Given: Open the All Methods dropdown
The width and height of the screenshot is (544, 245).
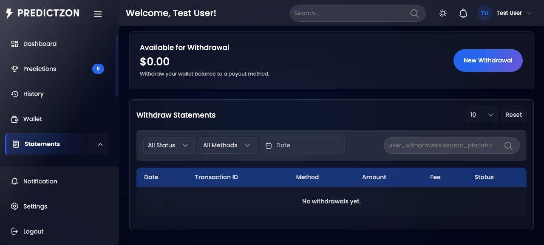Looking at the screenshot, I should click(x=228, y=145).
